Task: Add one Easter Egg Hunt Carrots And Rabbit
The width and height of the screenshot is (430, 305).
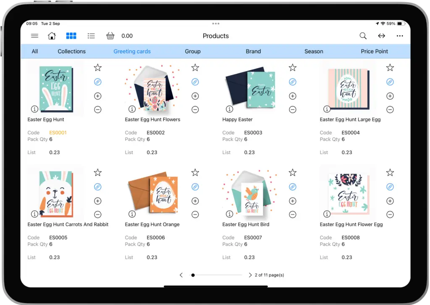Action: coord(97,201)
